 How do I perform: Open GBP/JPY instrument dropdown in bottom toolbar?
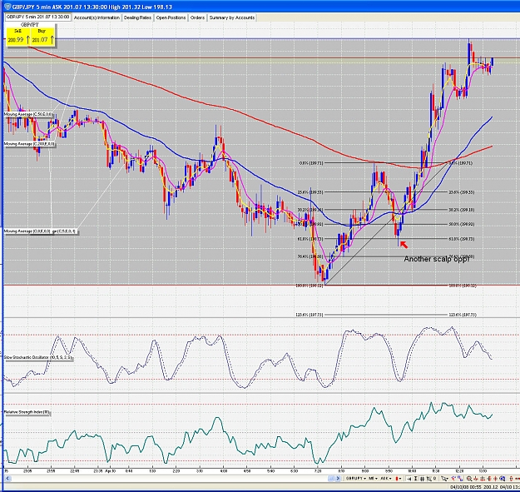coord(356,479)
